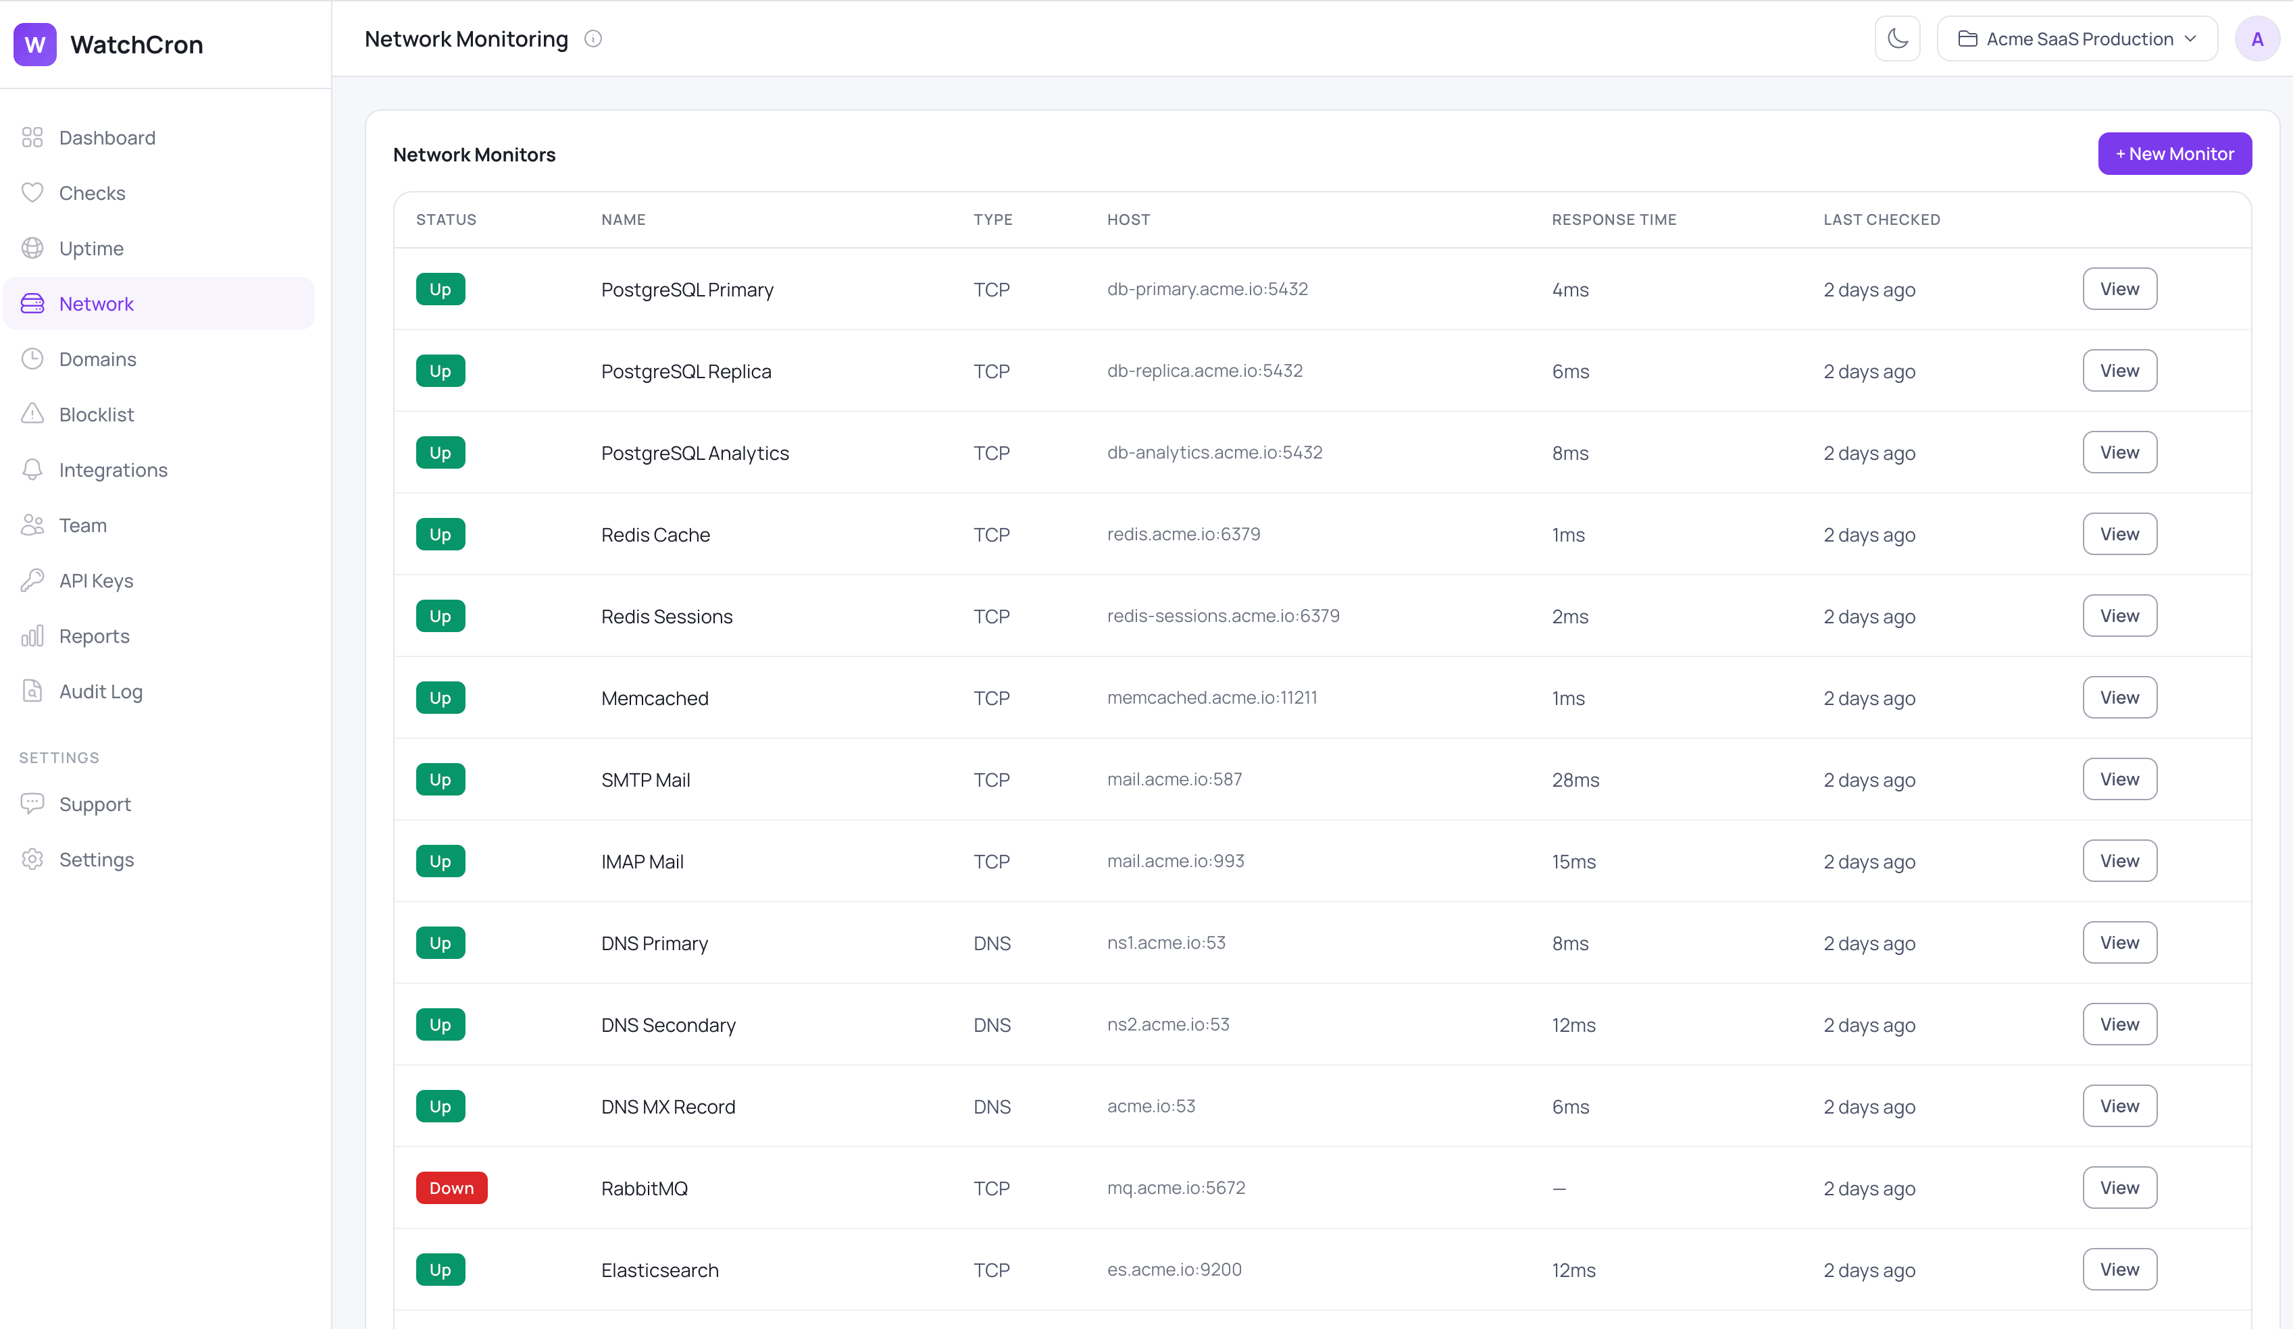Open the Checks page
This screenshot has height=1329, width=2293.
[x=159, y=193]
